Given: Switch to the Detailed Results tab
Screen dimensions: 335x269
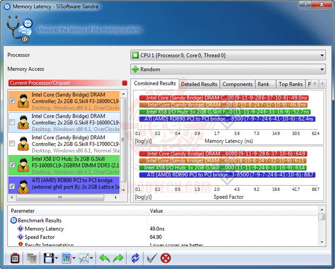Looking at the screenshot, I should [x=199, y=84].
